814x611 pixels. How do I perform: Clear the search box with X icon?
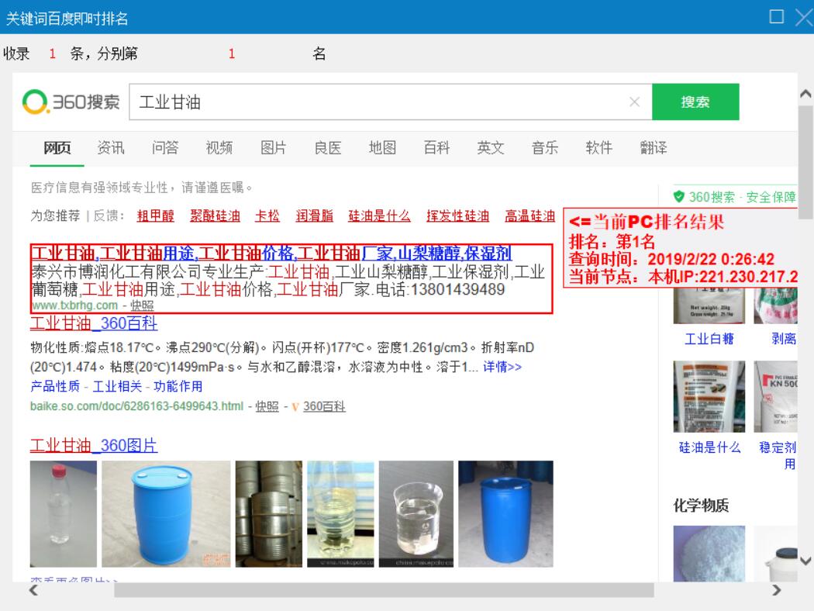coord(634,102)
